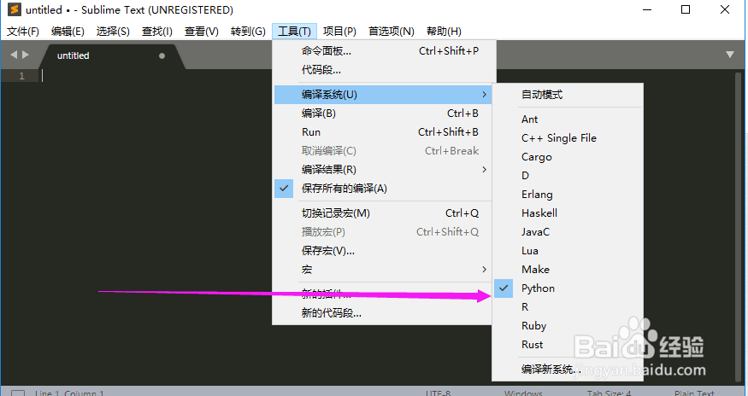748x396 pixels.
Task: Choose 切换记录宏(M) entry
Action: [383, 213]
